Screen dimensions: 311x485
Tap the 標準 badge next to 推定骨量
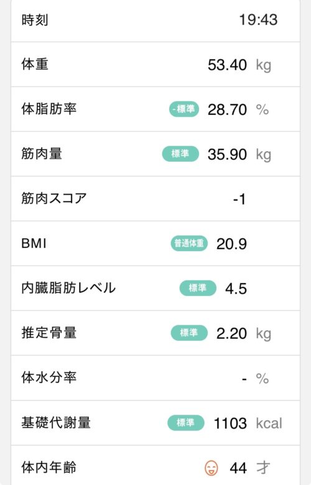point(189,333)
